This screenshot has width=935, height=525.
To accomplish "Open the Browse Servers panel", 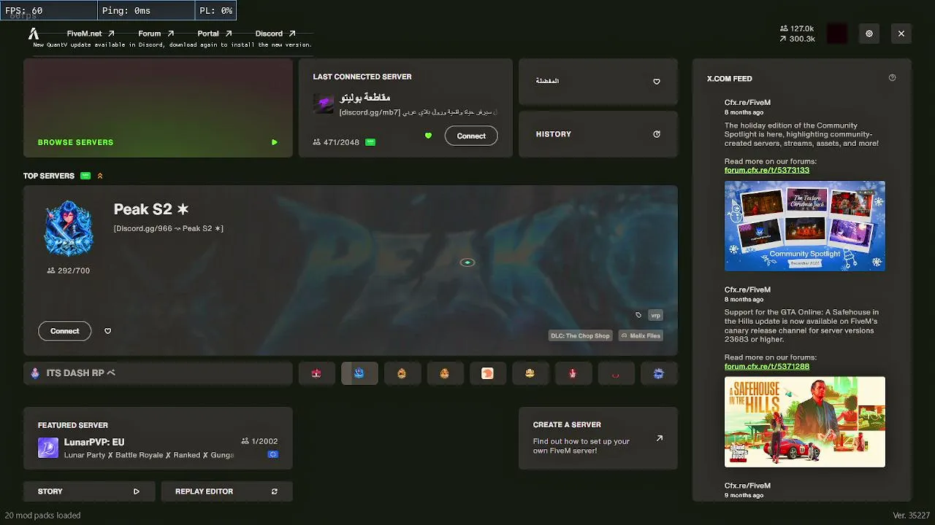I will 158,108.
